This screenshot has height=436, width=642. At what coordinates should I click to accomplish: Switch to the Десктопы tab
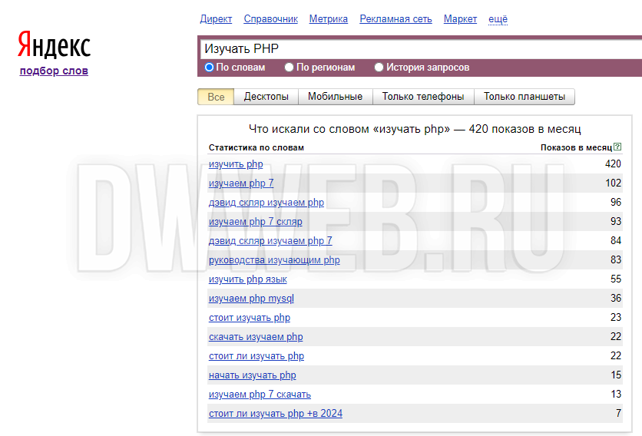tap(266, 97)
